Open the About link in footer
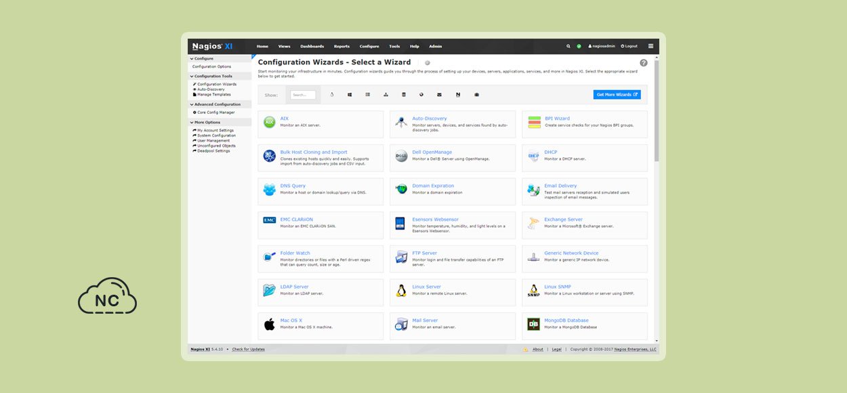This screenshot has width=847, height=393. 537,350
